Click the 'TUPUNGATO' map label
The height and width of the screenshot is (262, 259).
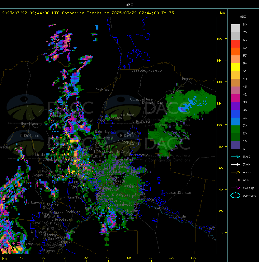[50, 217]
